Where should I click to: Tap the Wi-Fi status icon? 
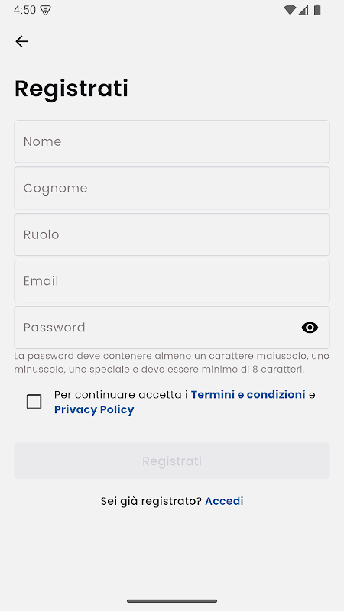pyautogui.click(x=290, y=10)
